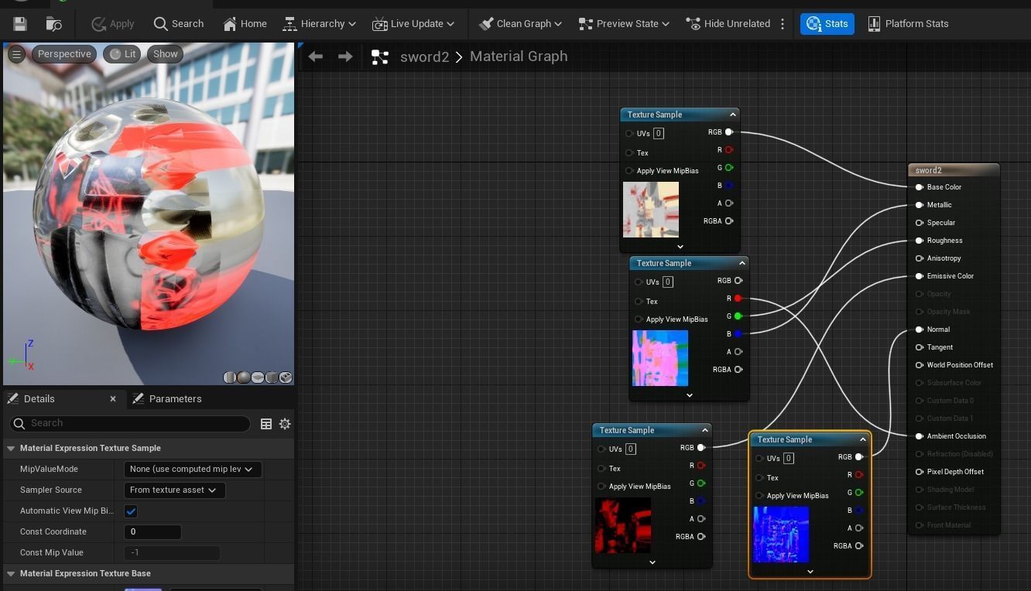The height and width of the screenshot is (591, 1031).
Task: Click the Normal input pin on sword2
Action: pos(920,330)
